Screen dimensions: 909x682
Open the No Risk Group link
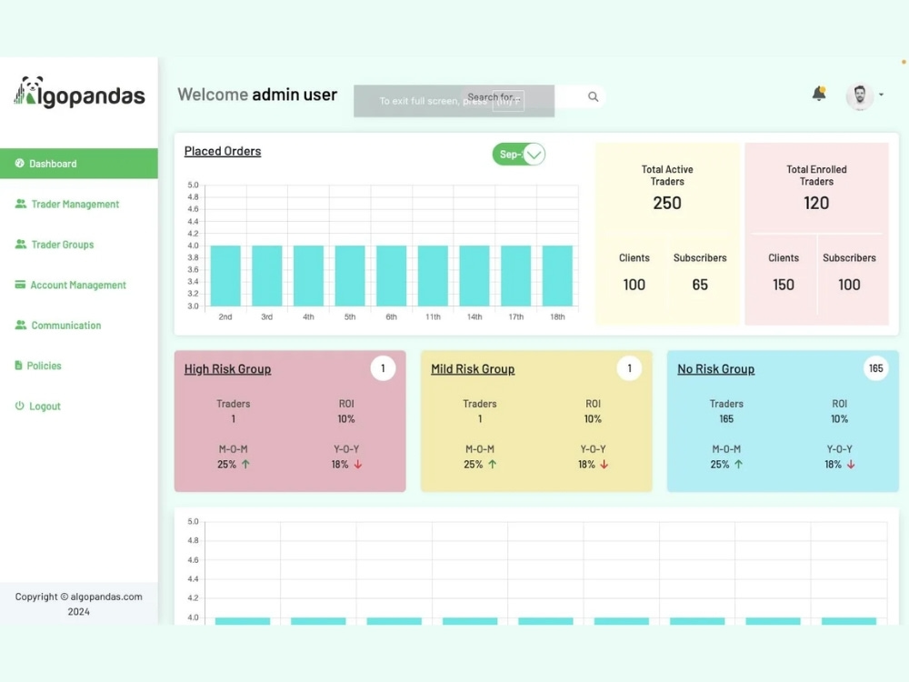click(716, 369)
